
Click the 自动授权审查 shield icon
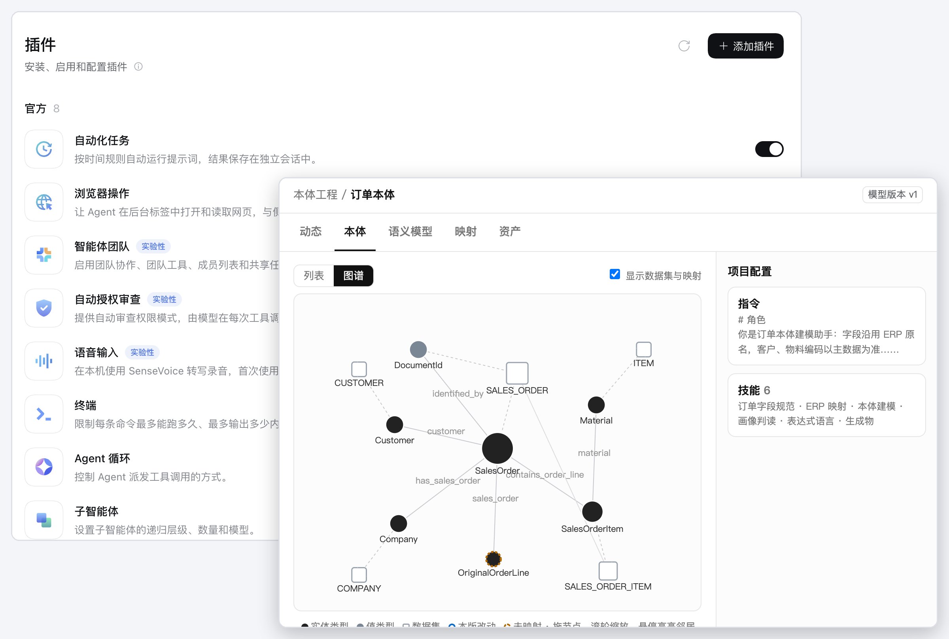click(44, 308)
